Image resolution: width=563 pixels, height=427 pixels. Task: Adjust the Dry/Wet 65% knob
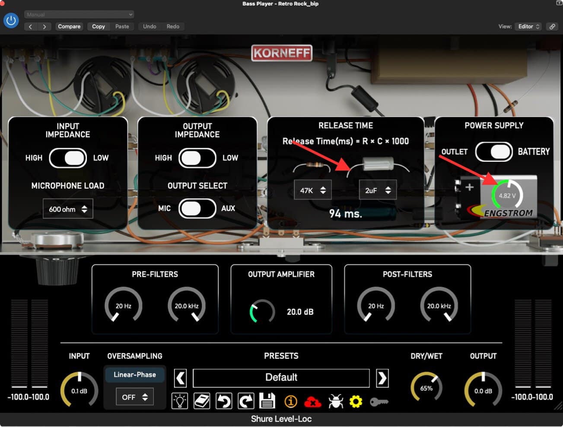[426, 388]
